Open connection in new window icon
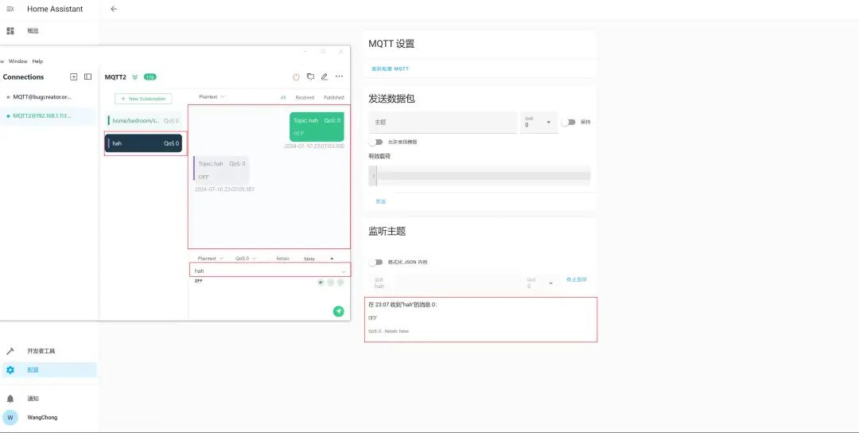Viewport: 859px width, 433px height. [311, 76]
